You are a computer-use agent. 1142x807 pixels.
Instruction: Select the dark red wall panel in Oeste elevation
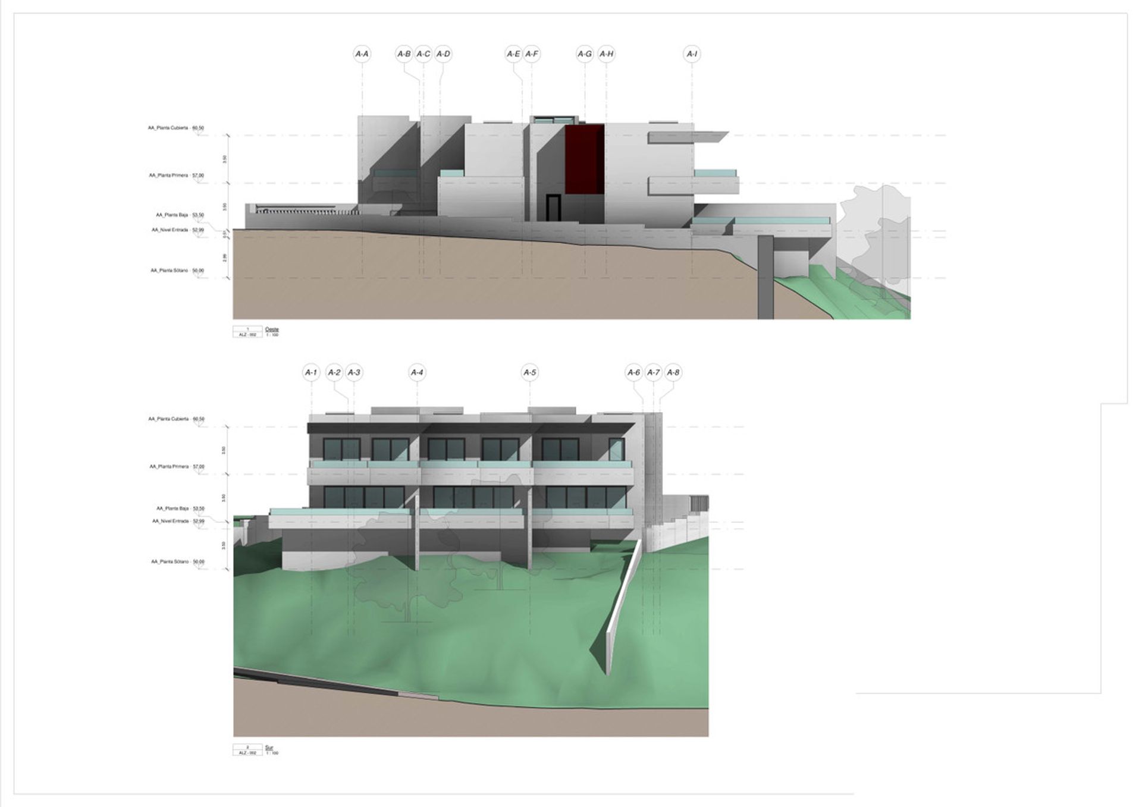[584, 159]
